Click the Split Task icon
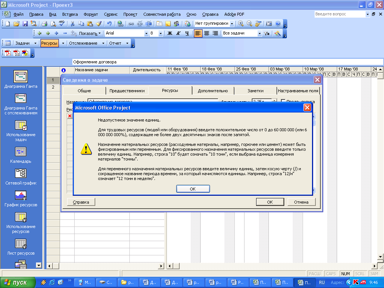 (148, 24)
